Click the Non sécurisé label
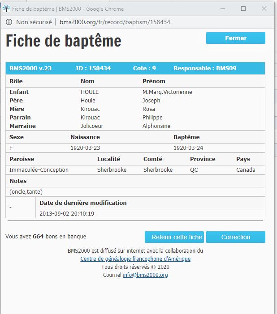277x314 pixels. click(34, 22)
